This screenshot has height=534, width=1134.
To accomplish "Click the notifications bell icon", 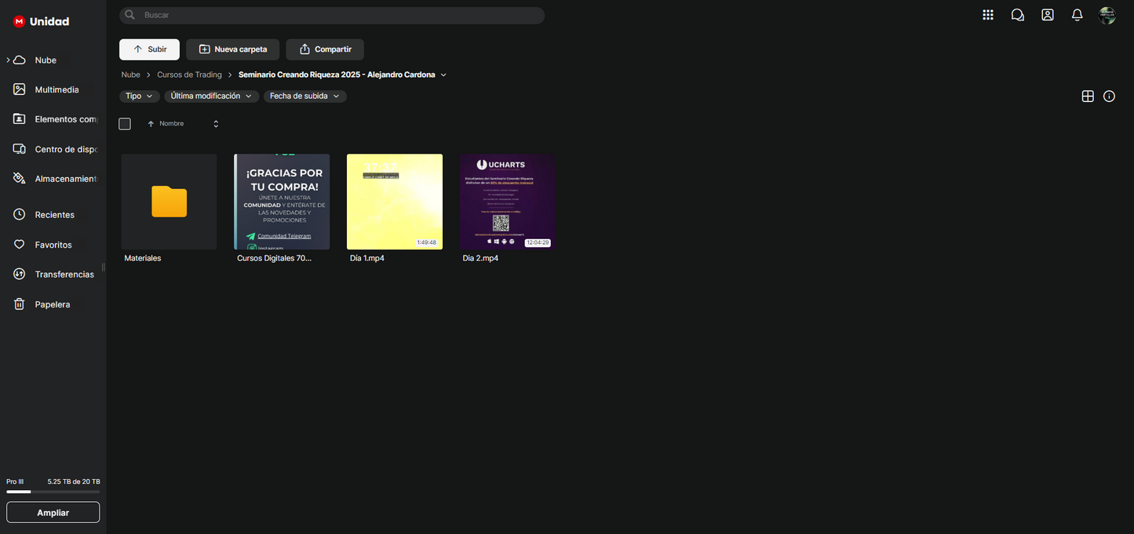I will [x=1077, y=15].
